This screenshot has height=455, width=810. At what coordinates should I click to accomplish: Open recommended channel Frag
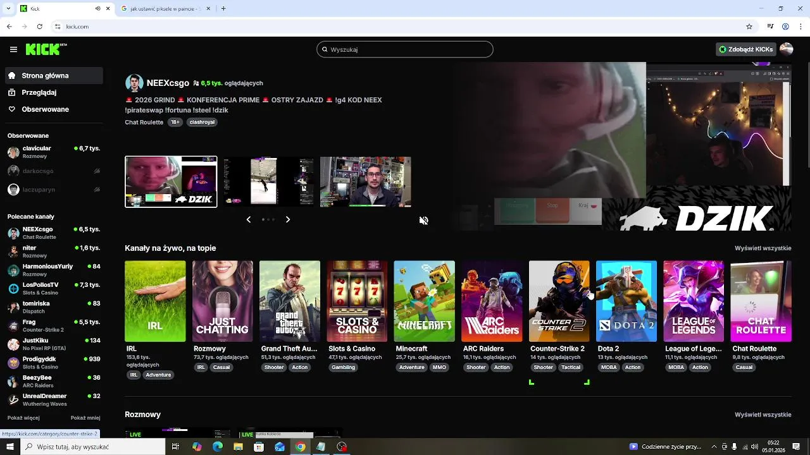54,326
